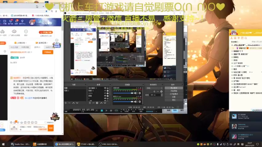The image size is (262, 147).
Task: Open the 转场特效 dock header menu icon
Action: (x=162, y=85)
